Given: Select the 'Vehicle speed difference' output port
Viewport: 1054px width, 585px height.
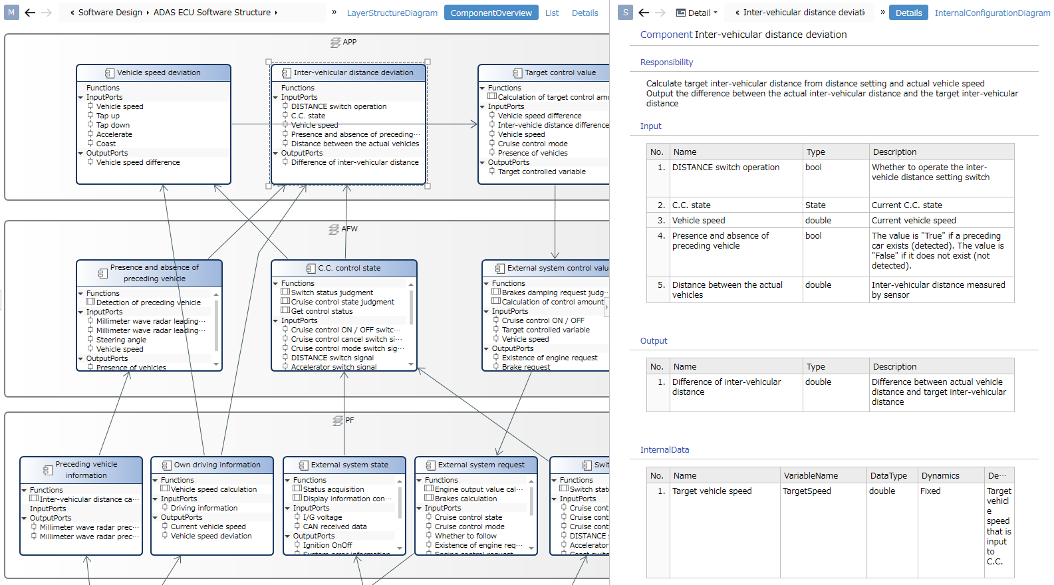Looking at the screenshot, I should coord(138,162).
